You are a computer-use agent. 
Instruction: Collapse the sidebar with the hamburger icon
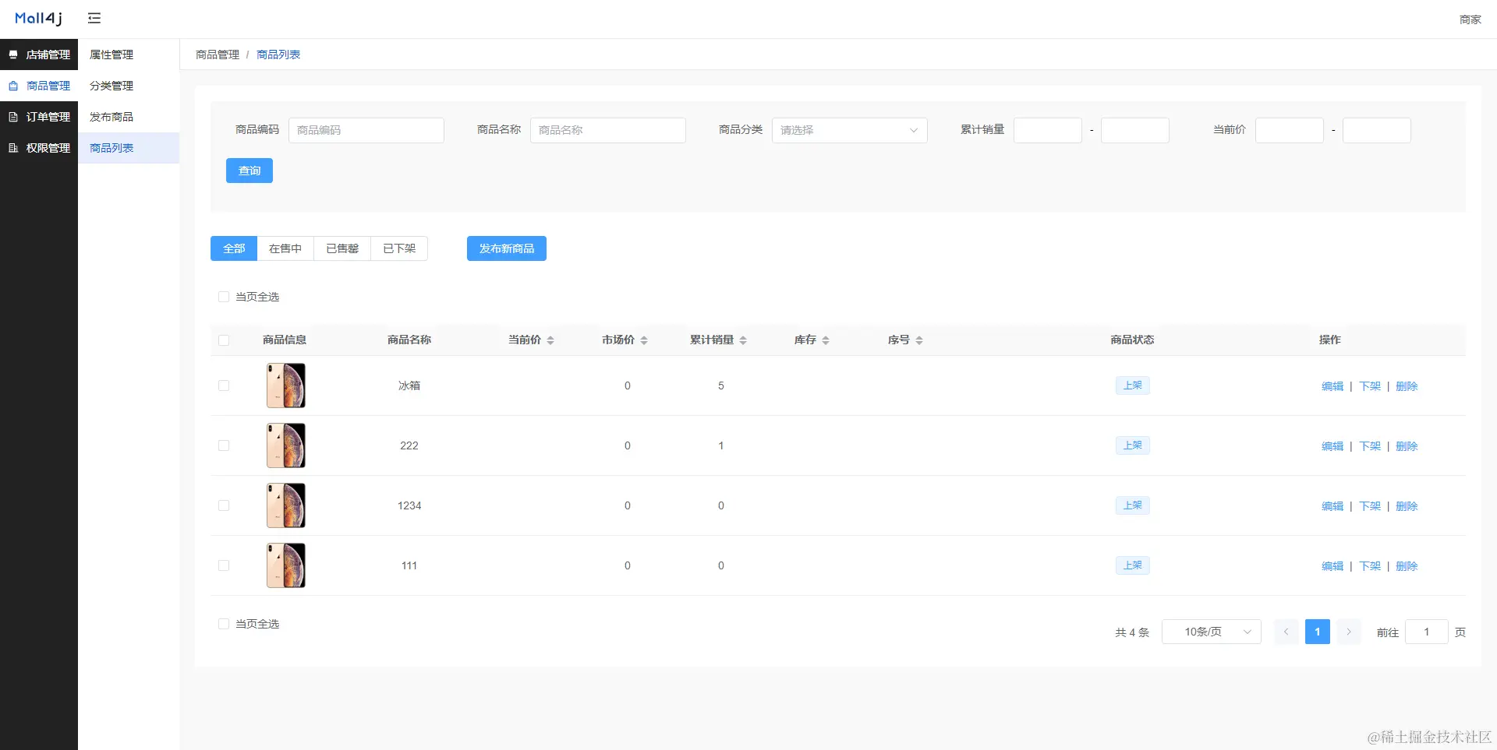[94, 18]
